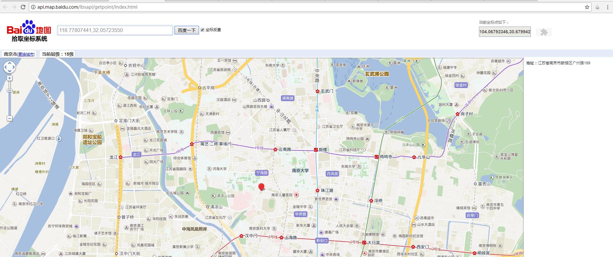Click the 太阳宫剧场 theater icon
Viewport: 613px width, 257px height.
[449, 121]
